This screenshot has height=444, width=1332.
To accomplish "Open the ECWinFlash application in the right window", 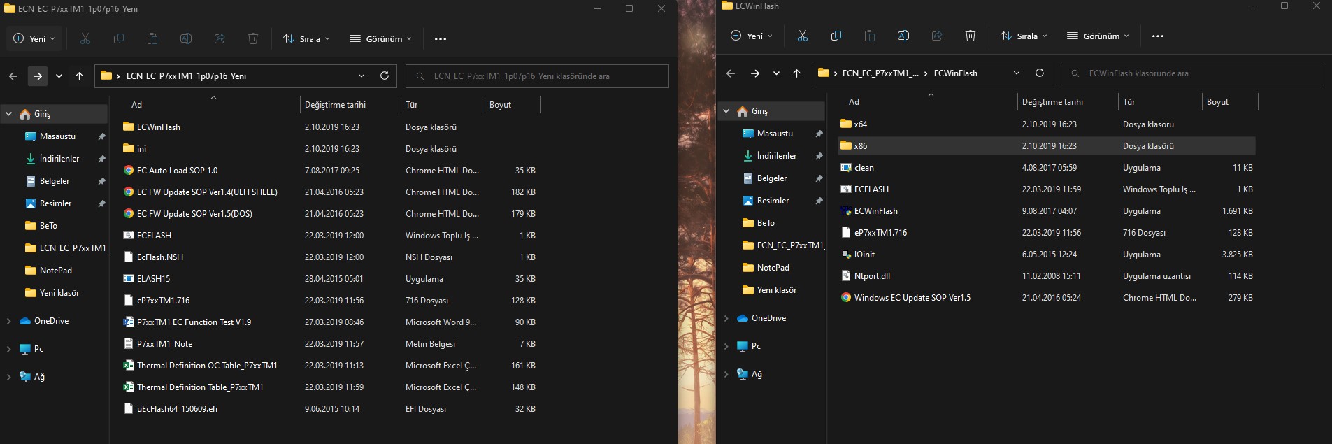I will 875,211.
